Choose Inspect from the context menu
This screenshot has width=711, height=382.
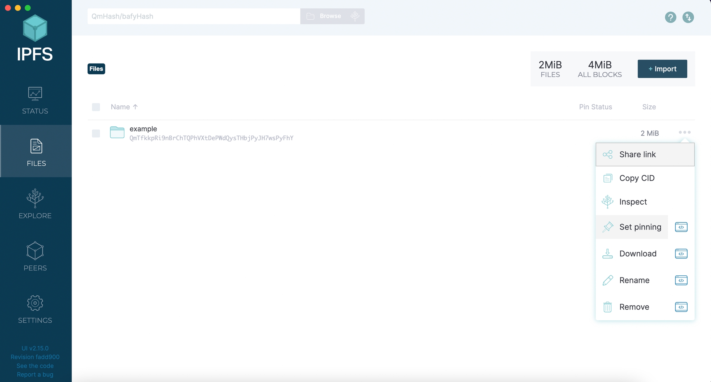[x=645, y=202]
